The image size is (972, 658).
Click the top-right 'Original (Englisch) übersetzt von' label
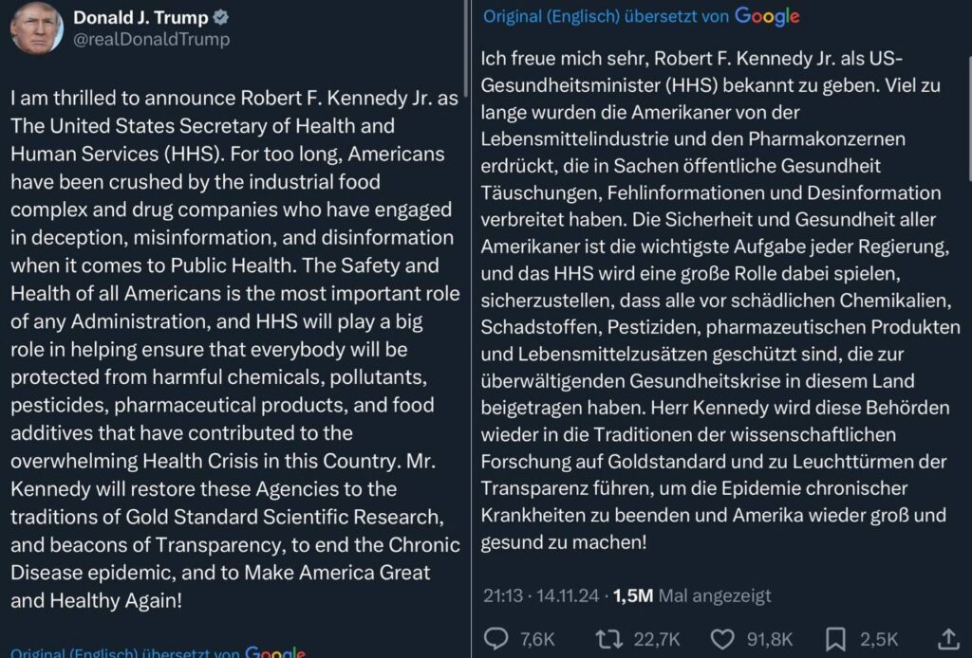coord(606,16)
